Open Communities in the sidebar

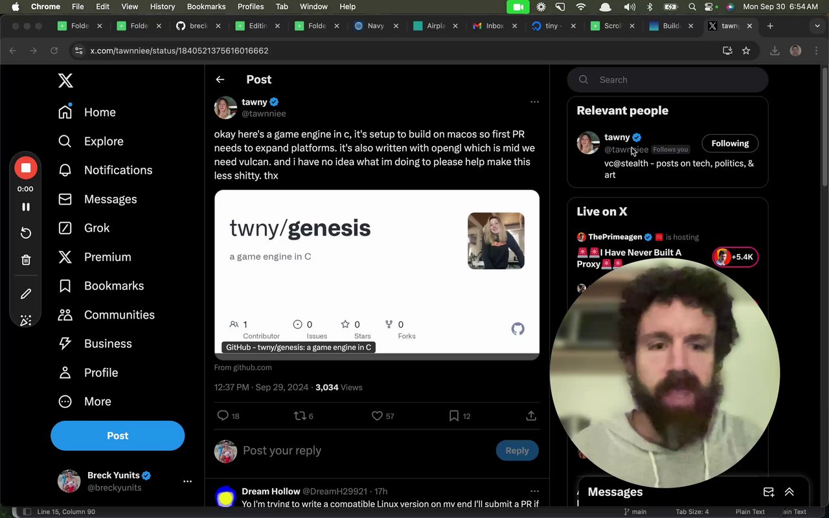click(x=106, y=315)
